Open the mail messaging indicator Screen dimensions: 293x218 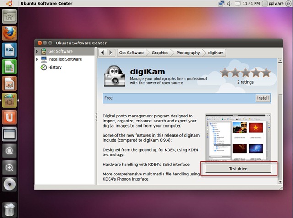click(238, 3)
